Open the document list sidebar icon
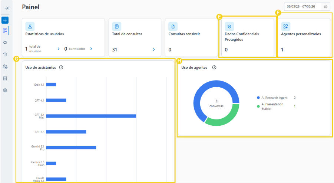The width and height of the screenshot is (334, 183). [x=5, y=78]
